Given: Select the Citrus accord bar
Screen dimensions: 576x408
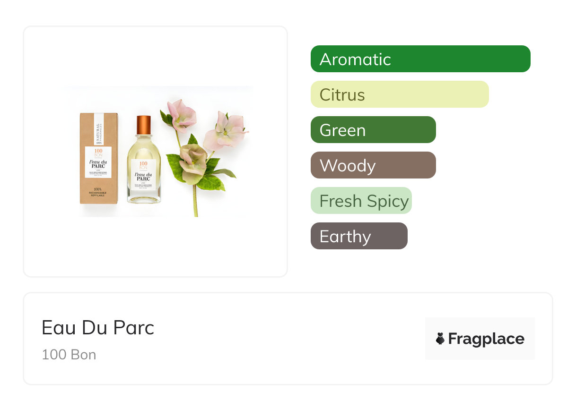Looking at the screenshot, I should [399, 94].
